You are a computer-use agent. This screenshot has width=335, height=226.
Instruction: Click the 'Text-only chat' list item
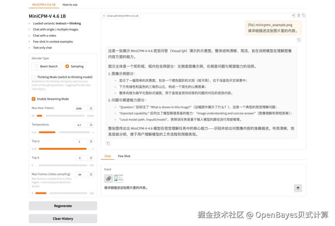coord(42,48)
